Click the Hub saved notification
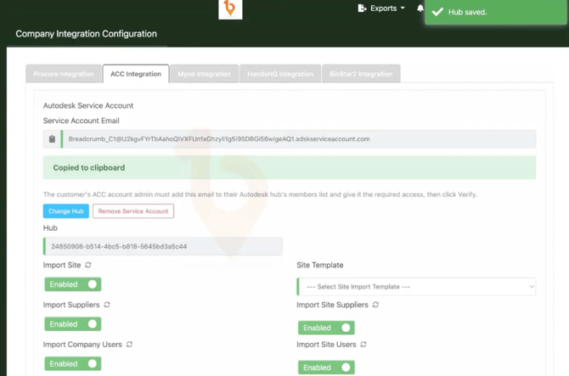The height and width of the screenshot is (376, 569). [x=495, y=12]
